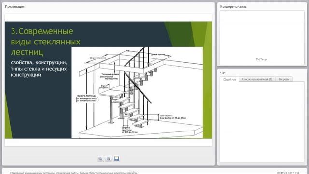Viewport: 309px width, 174px height.
Task: Click the Чат panel title
Action: (223, 73)
